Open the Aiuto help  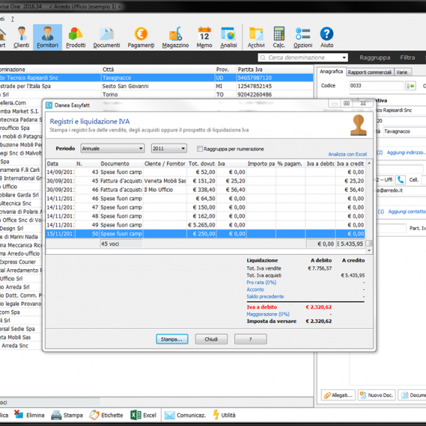[x=327, y=37]
